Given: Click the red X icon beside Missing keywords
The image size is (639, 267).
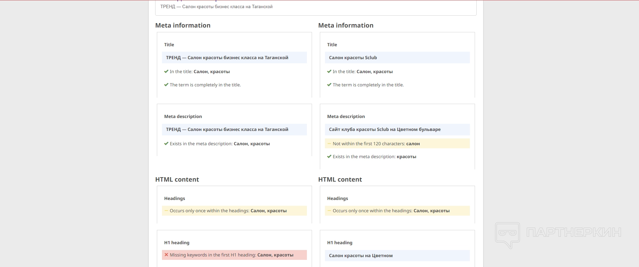Looking at the screenshot, I should pos(166,255).
